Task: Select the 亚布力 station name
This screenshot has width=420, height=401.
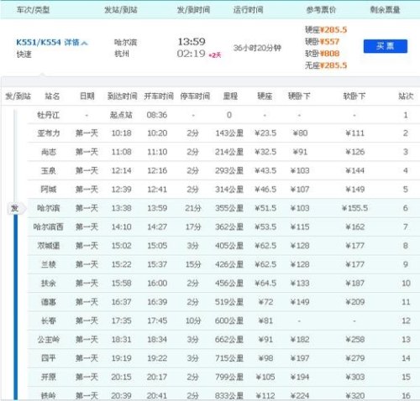Action: pos(49,133)
